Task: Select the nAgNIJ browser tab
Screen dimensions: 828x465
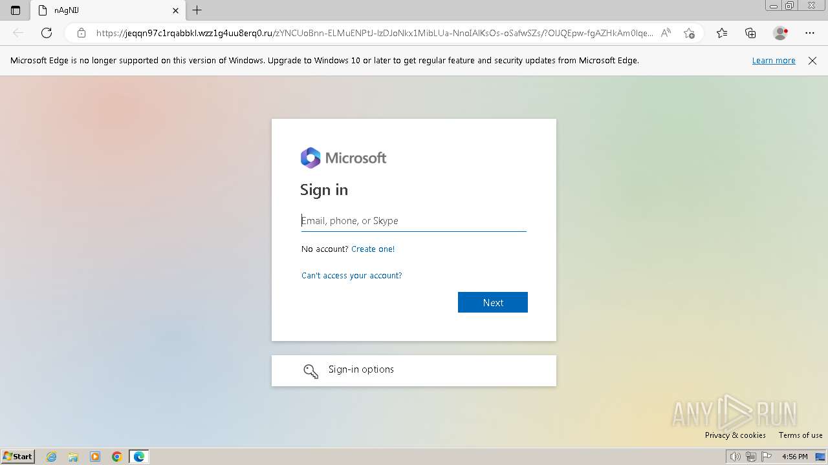Action: pyautogui.click(x=107, y=10)
